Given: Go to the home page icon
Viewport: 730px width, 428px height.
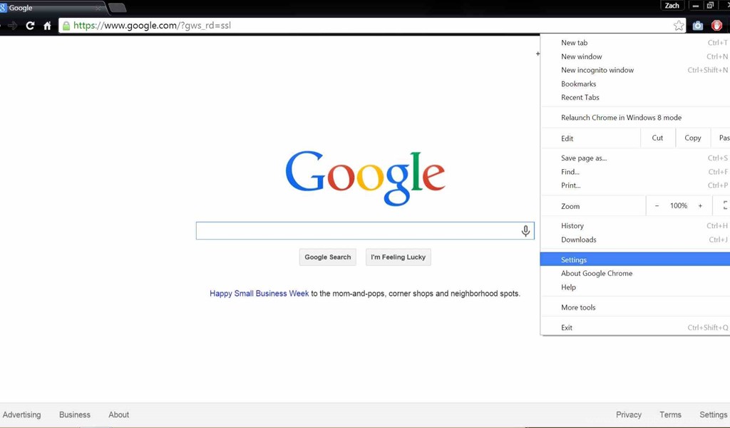Looking at the screenshot, I should pos(47,26).
